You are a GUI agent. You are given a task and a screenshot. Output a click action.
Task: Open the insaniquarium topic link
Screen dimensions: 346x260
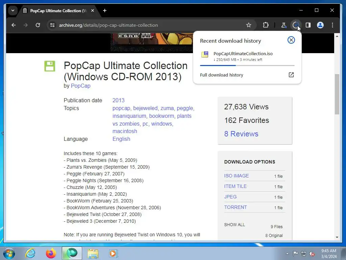[129, 116]
